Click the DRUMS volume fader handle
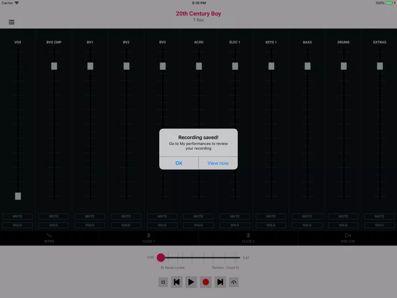397x298 pixels. [344, 66]
